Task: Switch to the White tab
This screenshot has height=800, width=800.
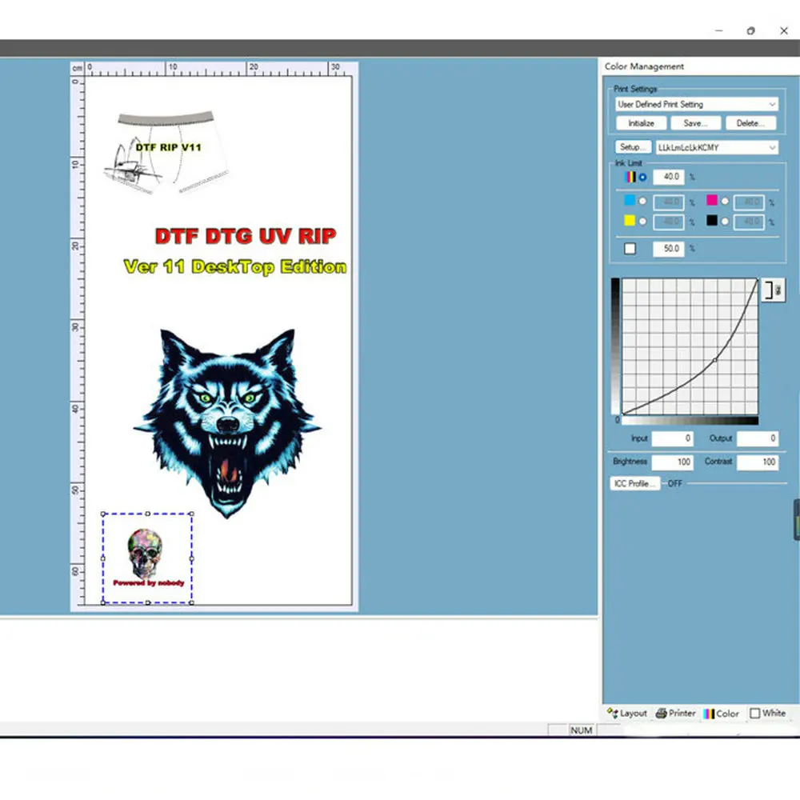Action: pos(768,714)
